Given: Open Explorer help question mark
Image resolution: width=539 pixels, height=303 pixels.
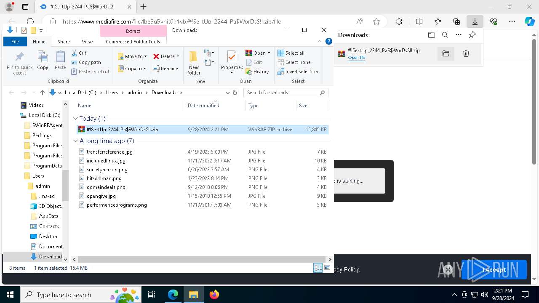Looking at the screenshot, I should 329,41.
